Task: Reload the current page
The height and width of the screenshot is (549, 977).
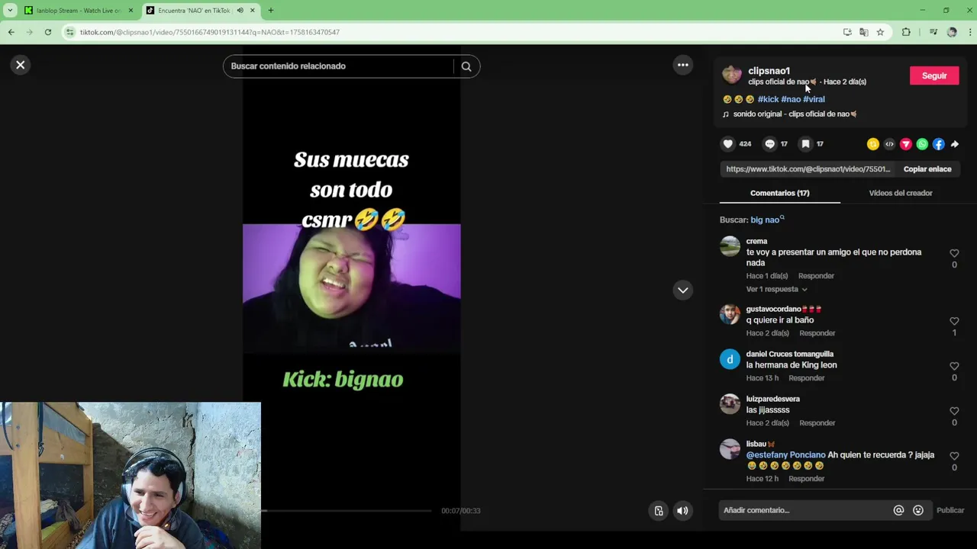Action: click(48, 32)
